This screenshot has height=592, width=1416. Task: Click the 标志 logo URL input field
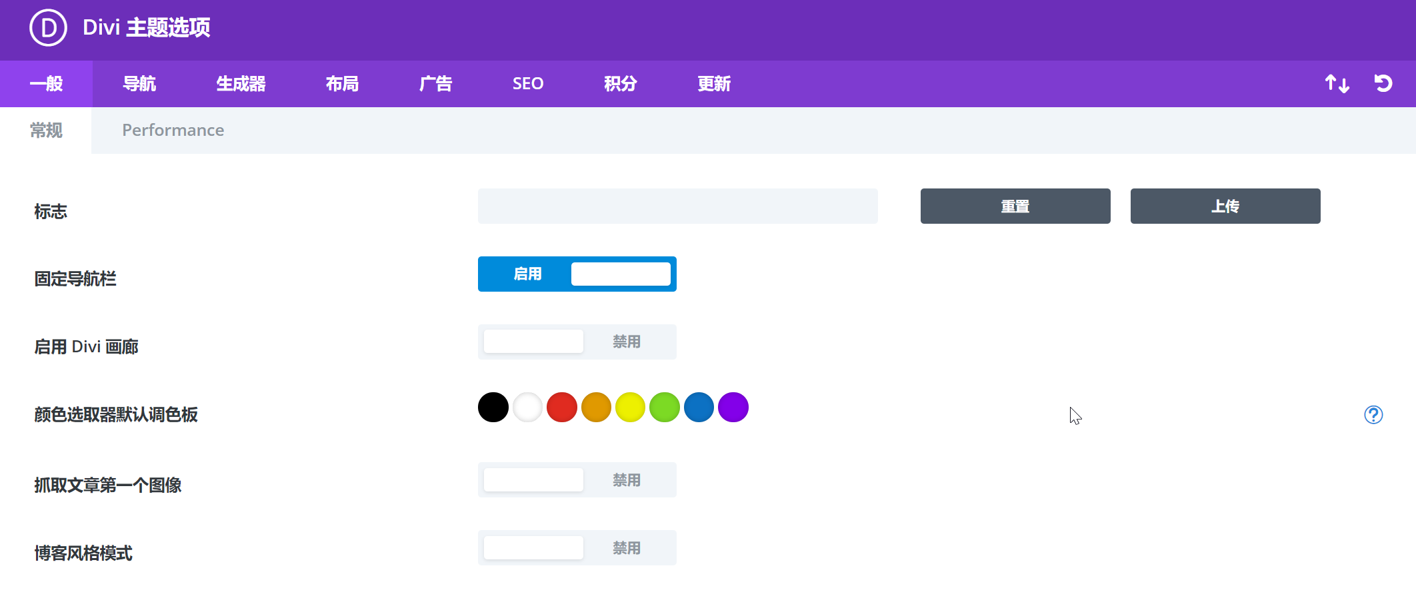point(677,206)
